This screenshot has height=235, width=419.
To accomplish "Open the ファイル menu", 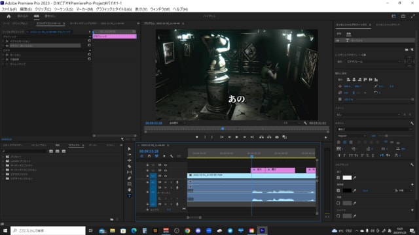I will 9,9.
